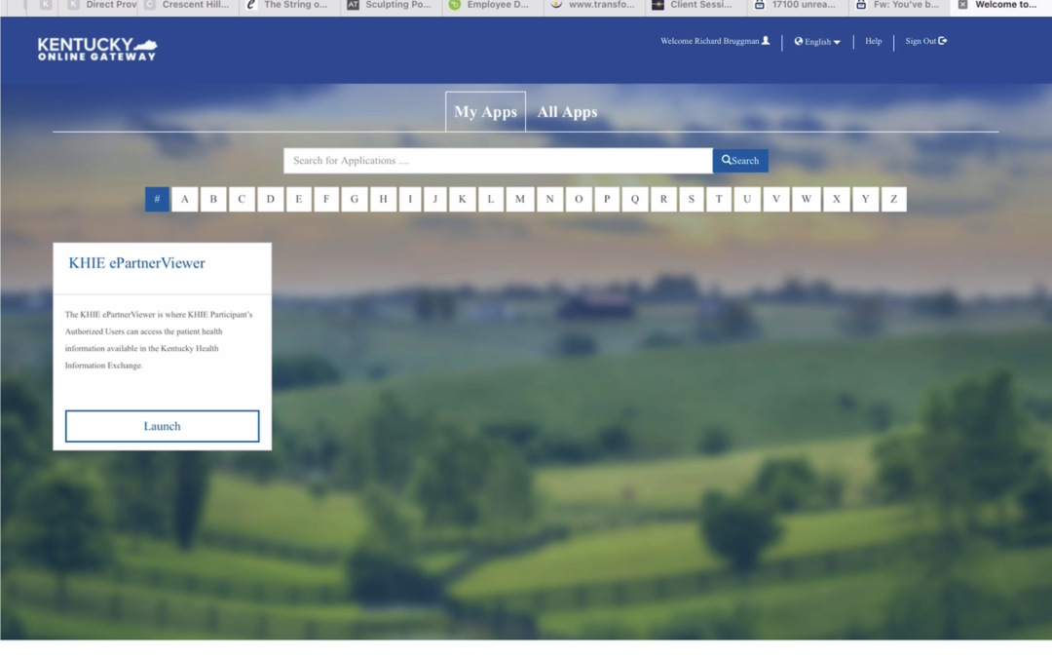The width and height of the screenshot is (1052, 658).
Task: Click the blue Search button
Action: coord(740,161)
